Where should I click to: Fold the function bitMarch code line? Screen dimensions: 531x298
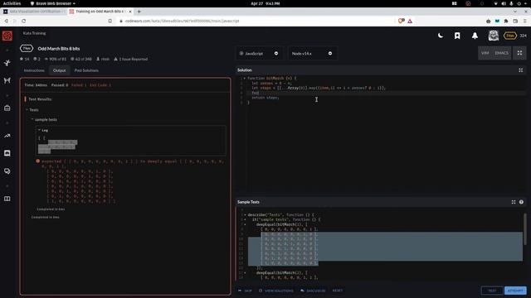245,78
